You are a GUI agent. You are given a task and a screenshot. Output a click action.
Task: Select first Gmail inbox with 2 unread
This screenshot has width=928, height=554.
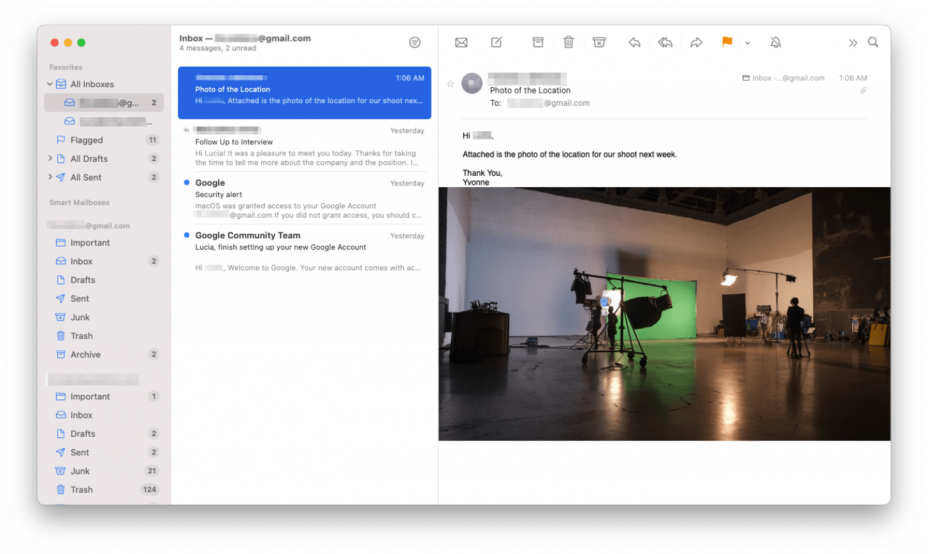(x=104, y=103)
